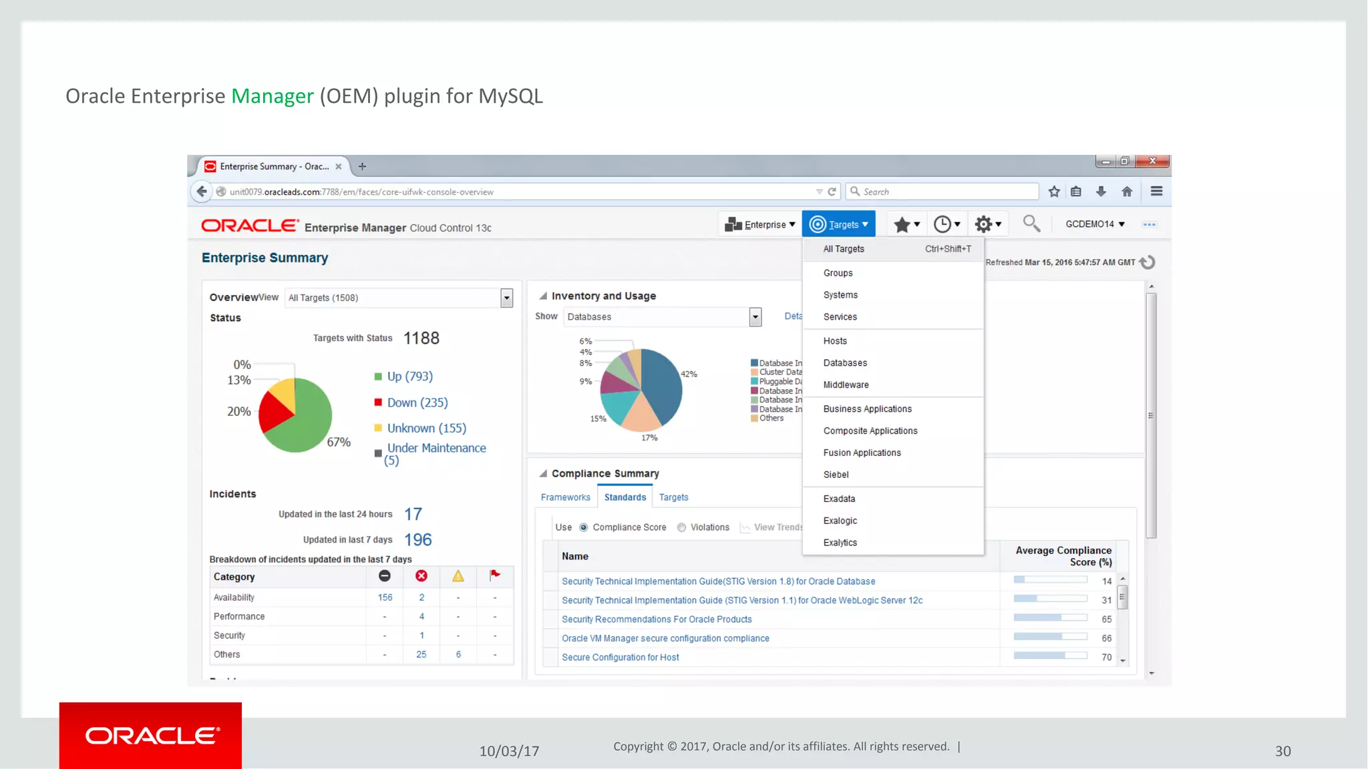Open incidents updated in last 7 days count 196
This screenshot has width=1368, height=769.
pyautogui.click(x=418, y=539)
